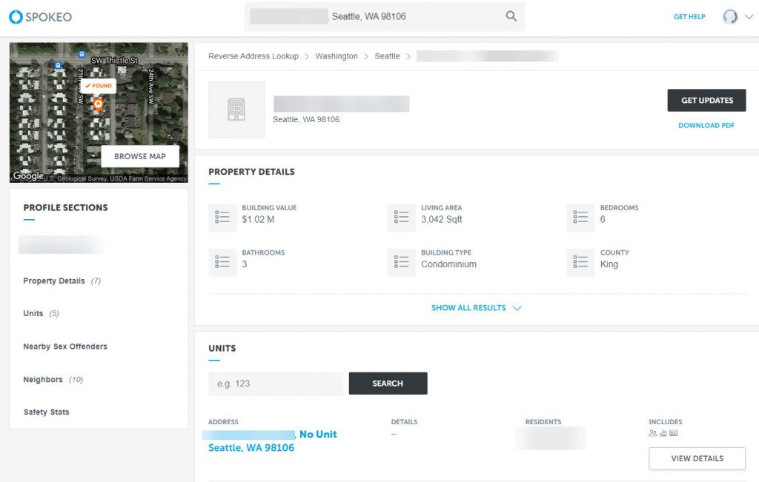Focus the unit number search field
The height and width of the screenshot is (482, 759).
(x=276, y=384)
